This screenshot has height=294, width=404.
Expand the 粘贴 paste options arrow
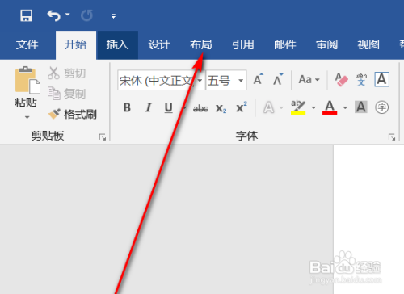pos(27,117)
